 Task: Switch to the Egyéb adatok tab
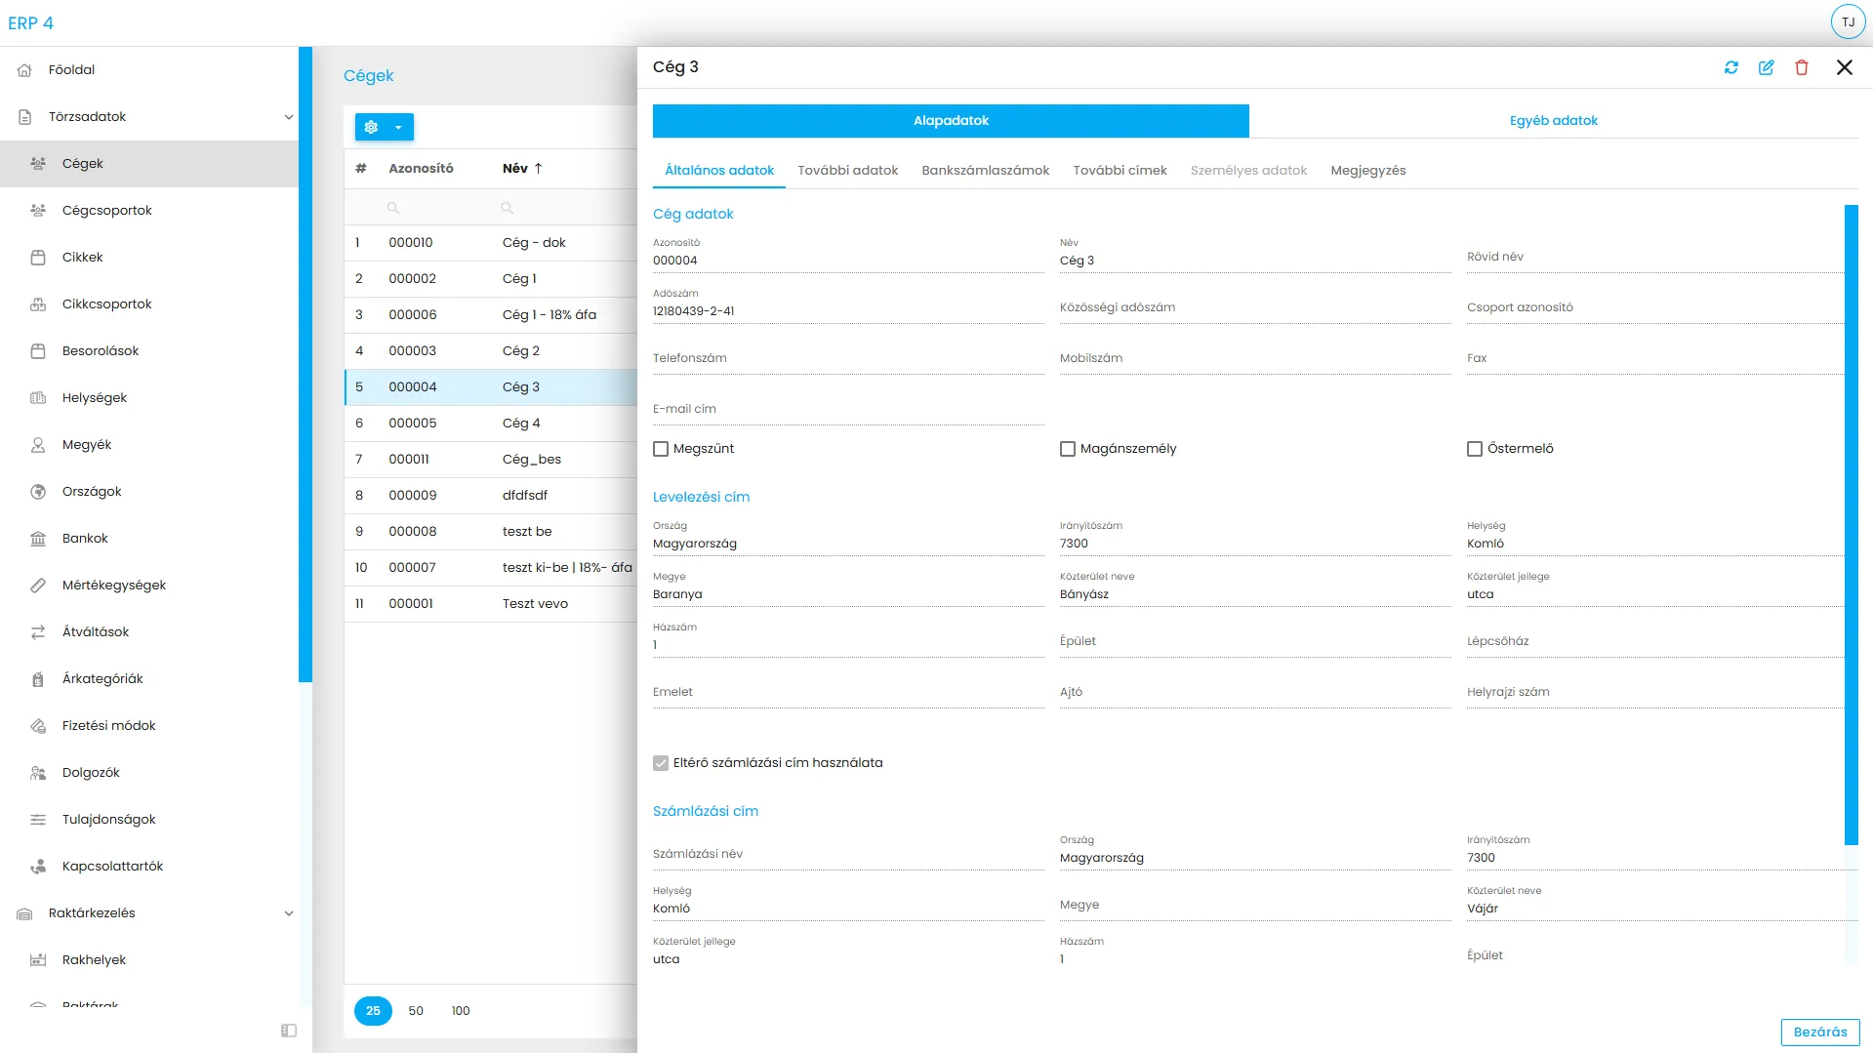click(x=1553, y=121)
